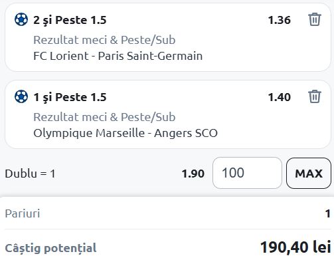Select FC Lorient - Paris Saint-Germain match name
This screenshot has width=334, height=262.
tap(118, 56)
